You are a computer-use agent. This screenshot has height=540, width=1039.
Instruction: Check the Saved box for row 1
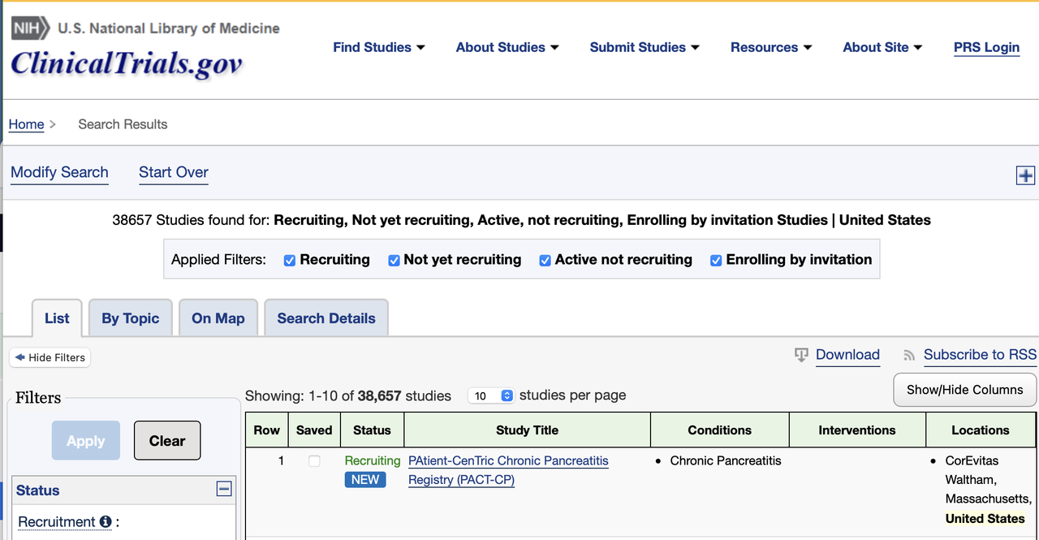coord(314,461)
